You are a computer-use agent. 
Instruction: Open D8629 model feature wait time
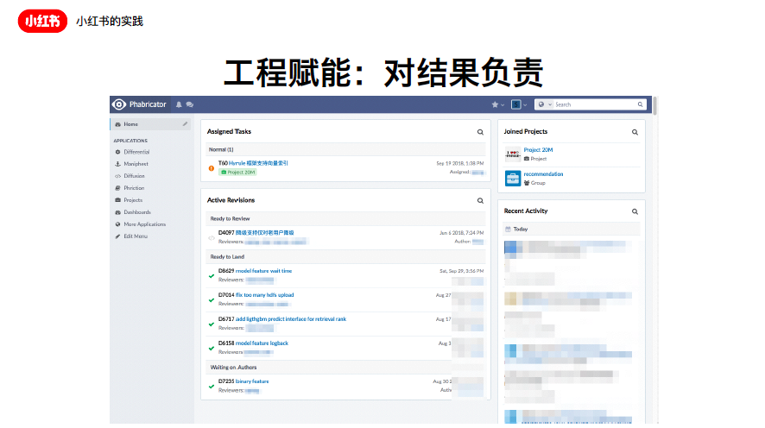coord(263,271)
